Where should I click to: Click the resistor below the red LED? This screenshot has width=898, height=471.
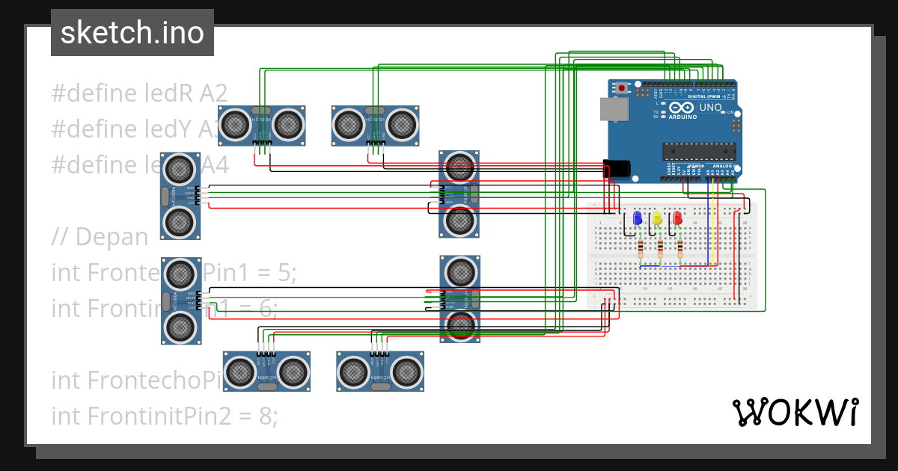coord(680,248)
